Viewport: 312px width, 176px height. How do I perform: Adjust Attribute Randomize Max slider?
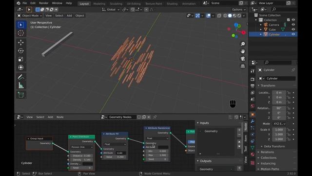157,155
